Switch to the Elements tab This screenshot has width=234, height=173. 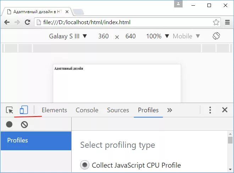tap(54, 110)
